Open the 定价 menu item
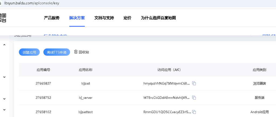 pyautogui.click(x=127, y=18)
